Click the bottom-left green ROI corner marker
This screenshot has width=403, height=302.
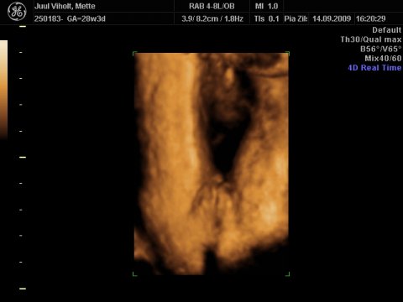[x=134, y=274]
